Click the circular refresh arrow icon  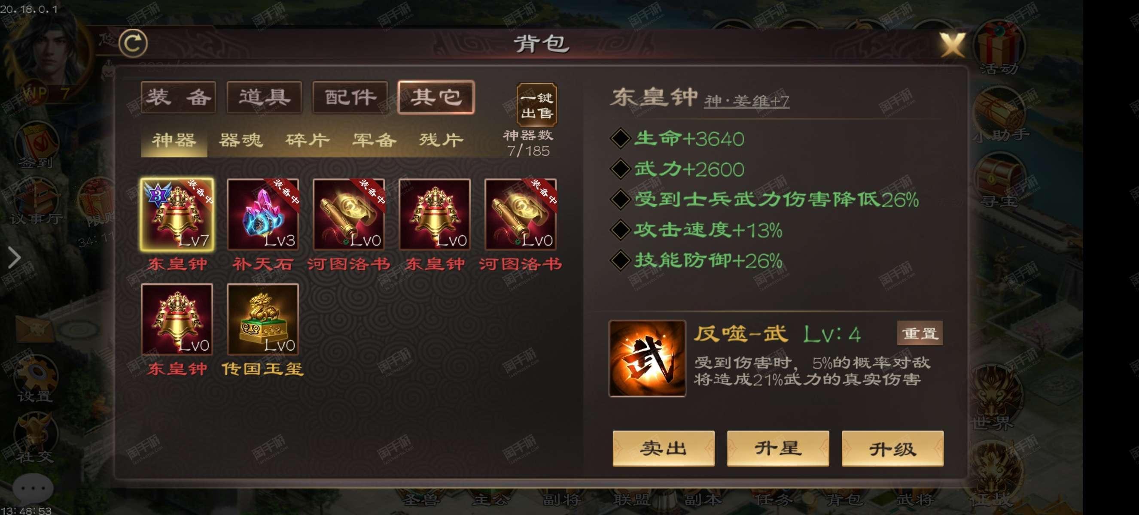coord(133,43)
